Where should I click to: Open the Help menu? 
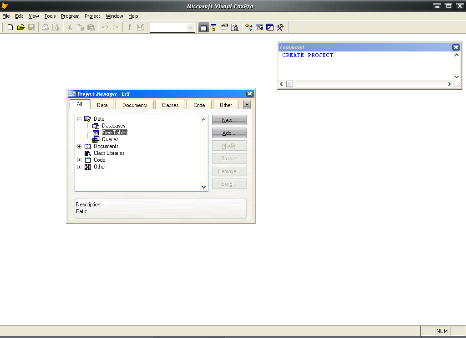click(x=133, y=16)
